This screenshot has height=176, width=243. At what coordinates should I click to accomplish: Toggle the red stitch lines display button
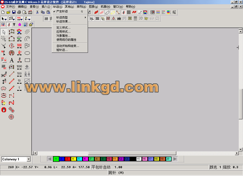click(x=101, y=12)
